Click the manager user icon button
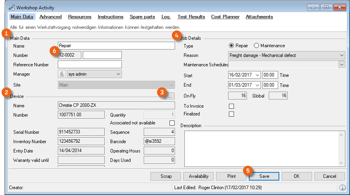 61,74
